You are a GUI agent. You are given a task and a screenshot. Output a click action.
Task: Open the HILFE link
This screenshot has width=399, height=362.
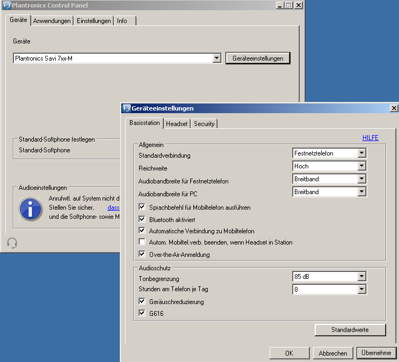pyautogui.click(x=370, y=137)
